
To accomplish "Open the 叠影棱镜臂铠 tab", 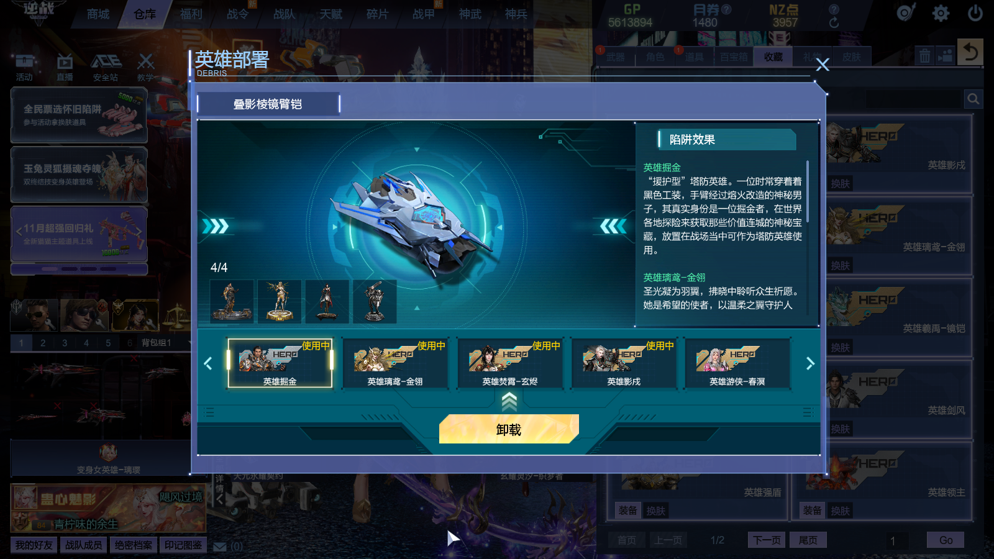I will (x=268, y=104).
